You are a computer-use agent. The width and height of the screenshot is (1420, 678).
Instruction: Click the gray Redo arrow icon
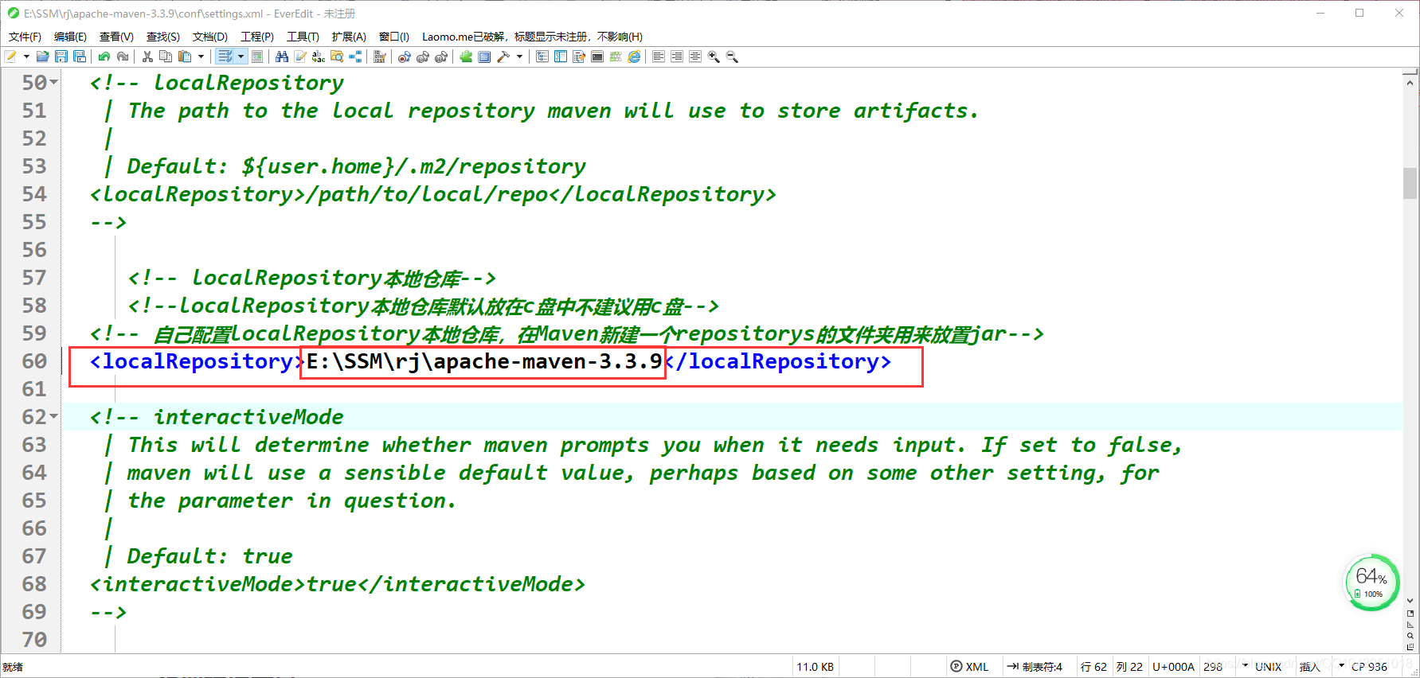pyautogui.click(x=122, y=56)
